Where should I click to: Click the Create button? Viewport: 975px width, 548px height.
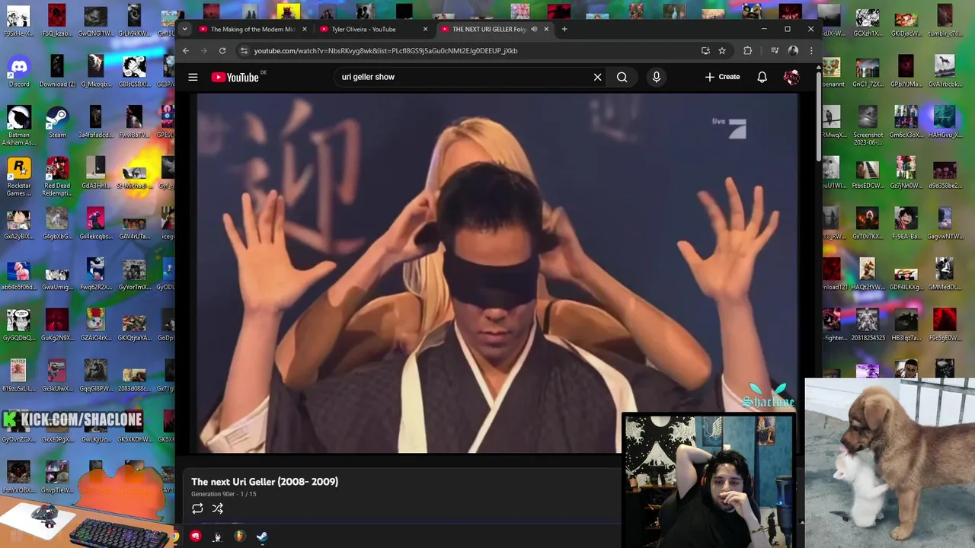(x=722, y=77)
